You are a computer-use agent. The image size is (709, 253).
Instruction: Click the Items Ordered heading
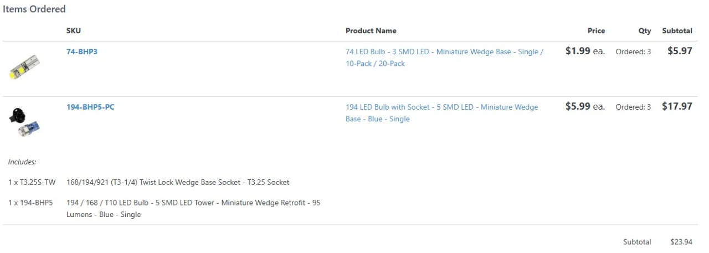point(34,9)
